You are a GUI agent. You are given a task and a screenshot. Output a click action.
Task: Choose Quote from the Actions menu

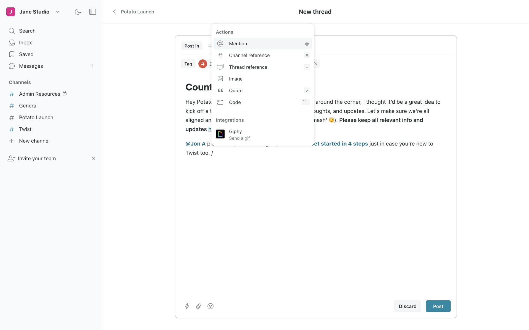click(263, 90)
